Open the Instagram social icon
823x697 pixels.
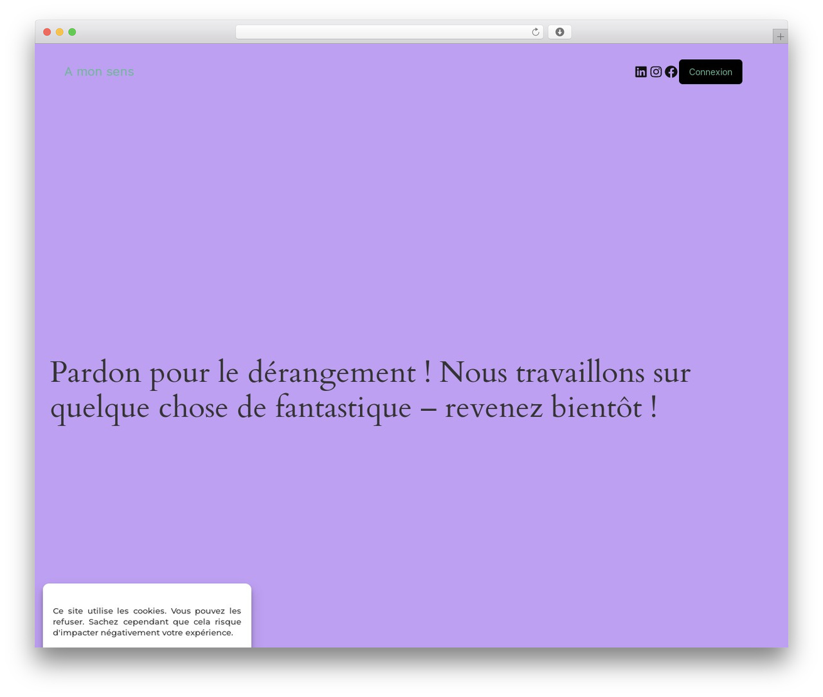[656, 72]
